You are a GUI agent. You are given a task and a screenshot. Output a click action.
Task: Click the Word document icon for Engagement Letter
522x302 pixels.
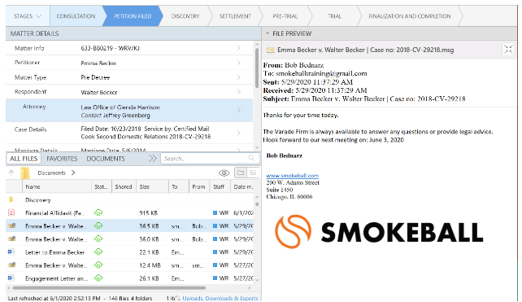point(11,278)
